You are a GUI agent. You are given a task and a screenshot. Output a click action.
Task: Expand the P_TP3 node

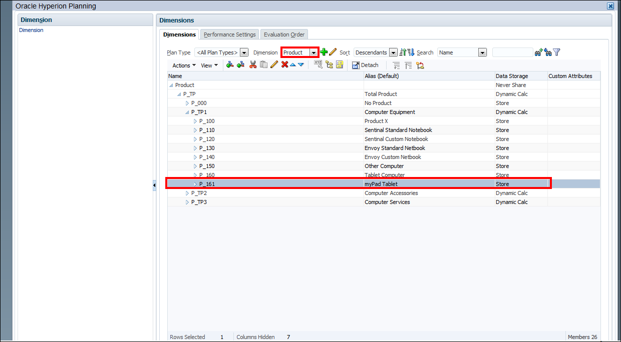pyautogui.click(x=187, y=202)
